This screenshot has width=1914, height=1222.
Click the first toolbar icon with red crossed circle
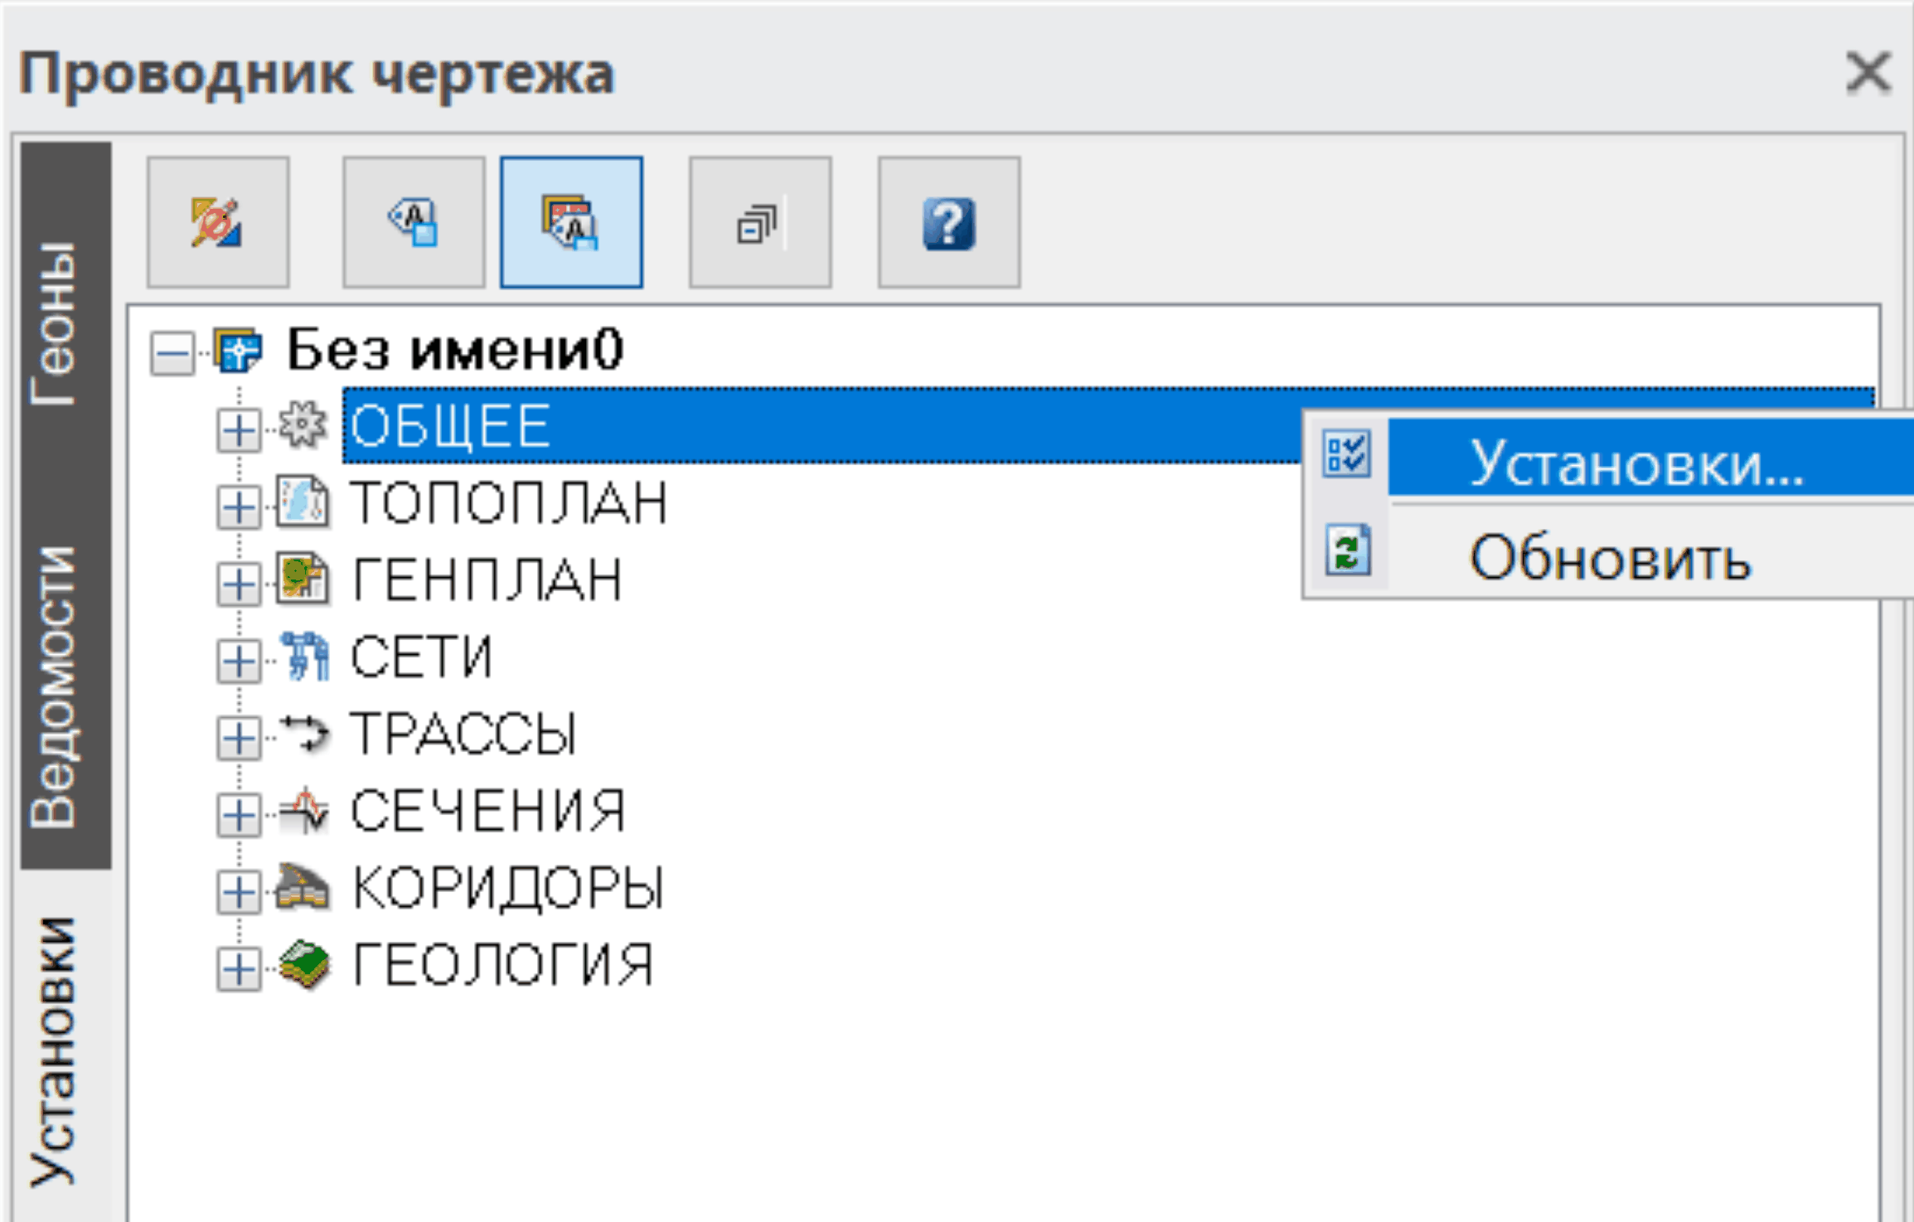pyautogui.click(x=218, y=222)
